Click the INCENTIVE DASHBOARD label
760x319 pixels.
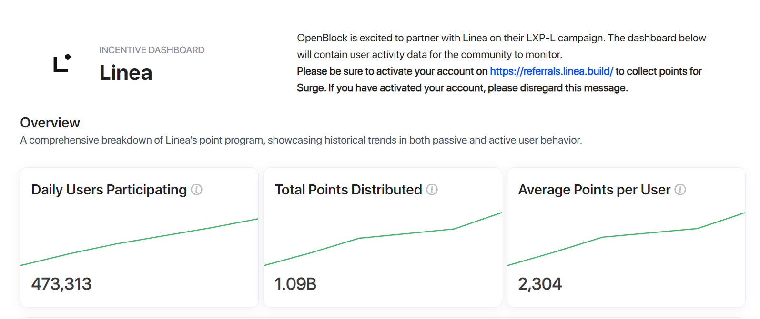coord(152,50)
